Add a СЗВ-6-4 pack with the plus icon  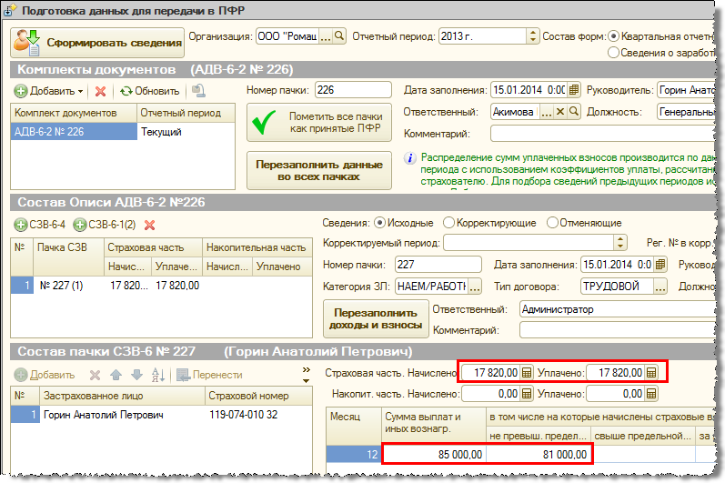[21, 225]
